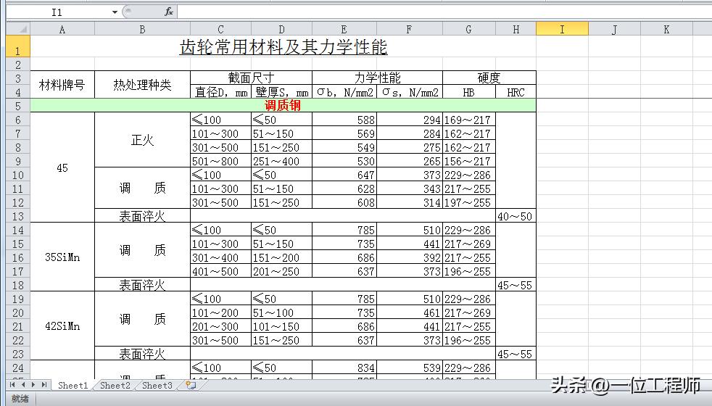Click the Select All corner box

point(18,30)
